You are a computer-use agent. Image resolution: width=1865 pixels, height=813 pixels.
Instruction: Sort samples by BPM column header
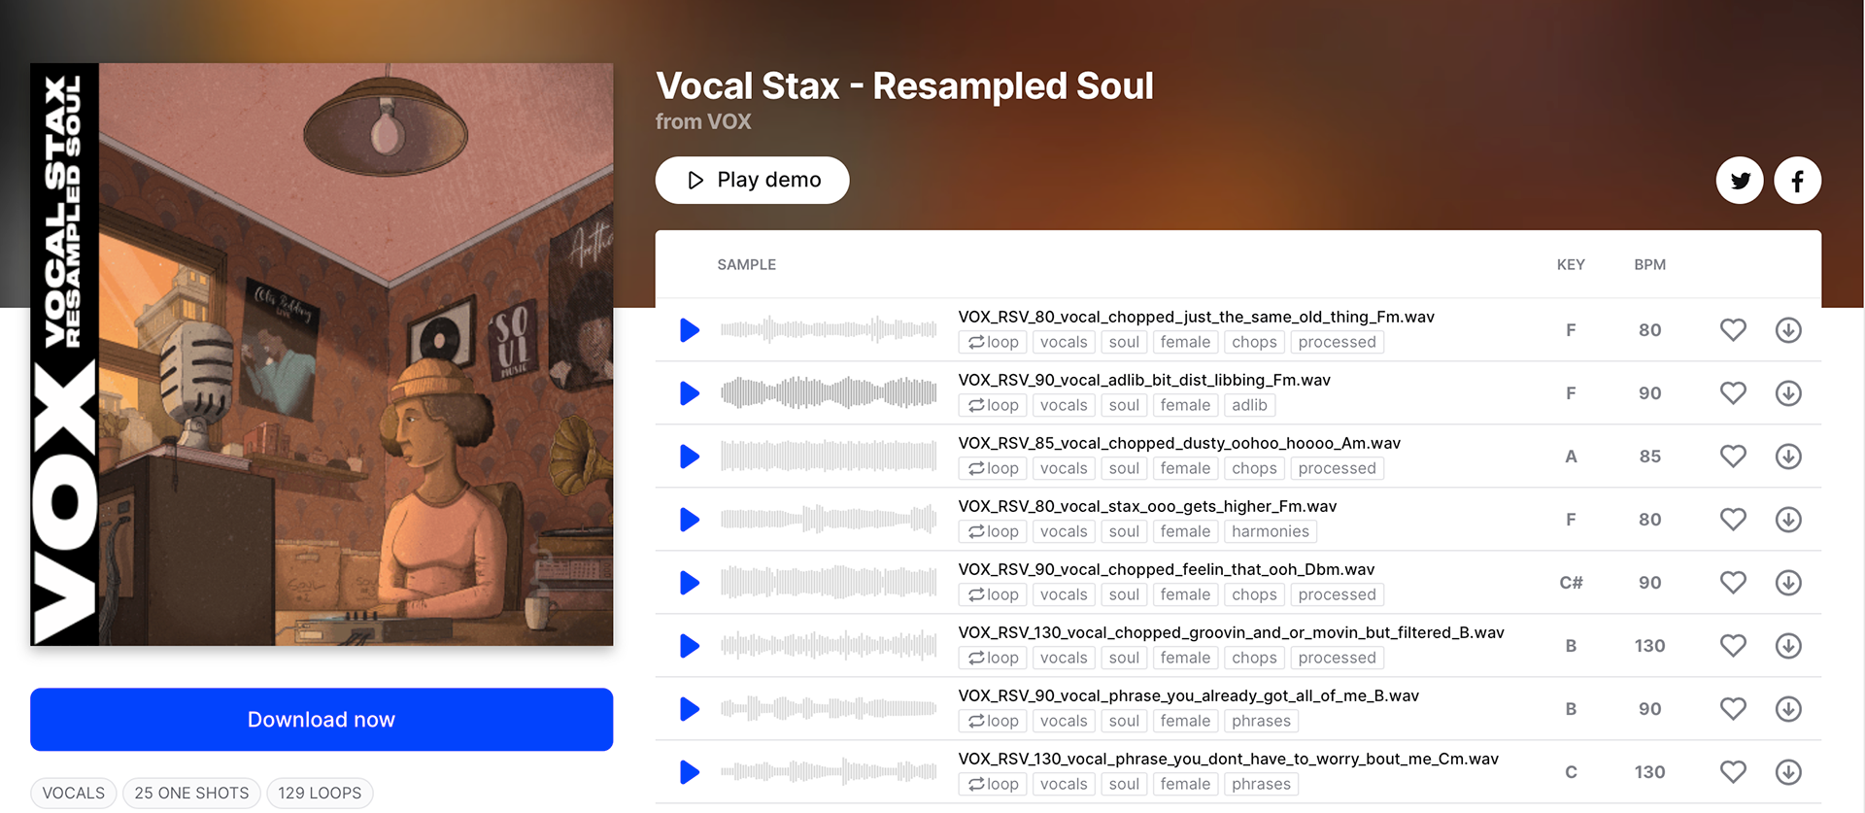click(x=1649, y=265)
